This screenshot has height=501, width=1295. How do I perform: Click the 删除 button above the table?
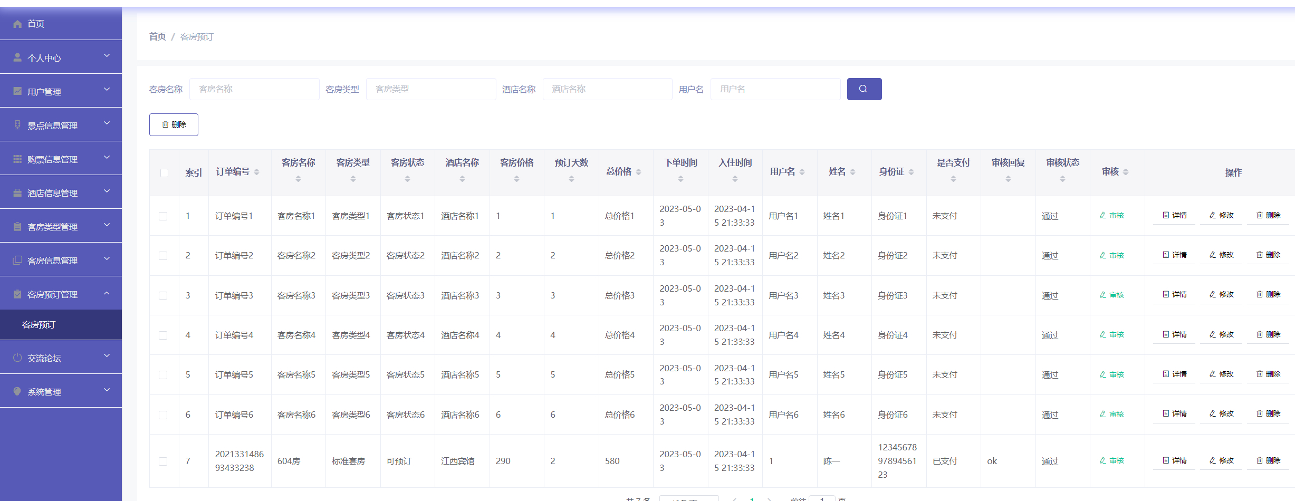coord(174,124)
